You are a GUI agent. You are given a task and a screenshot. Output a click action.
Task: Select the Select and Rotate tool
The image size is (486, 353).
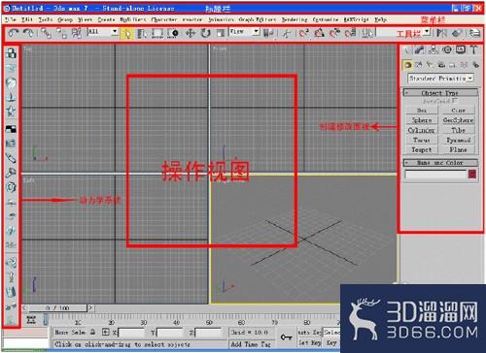point(205,34)
